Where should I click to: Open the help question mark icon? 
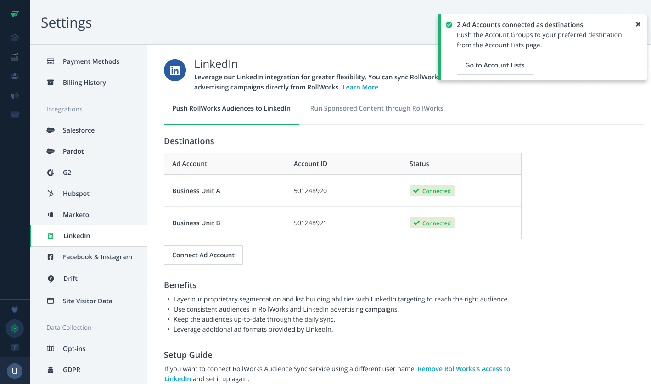coord(15,347)
